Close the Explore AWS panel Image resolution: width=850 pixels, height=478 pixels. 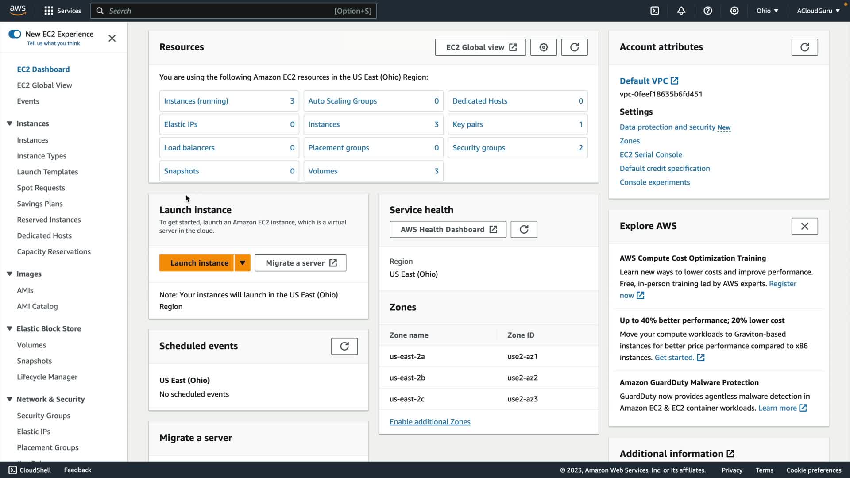click(804, 226)
